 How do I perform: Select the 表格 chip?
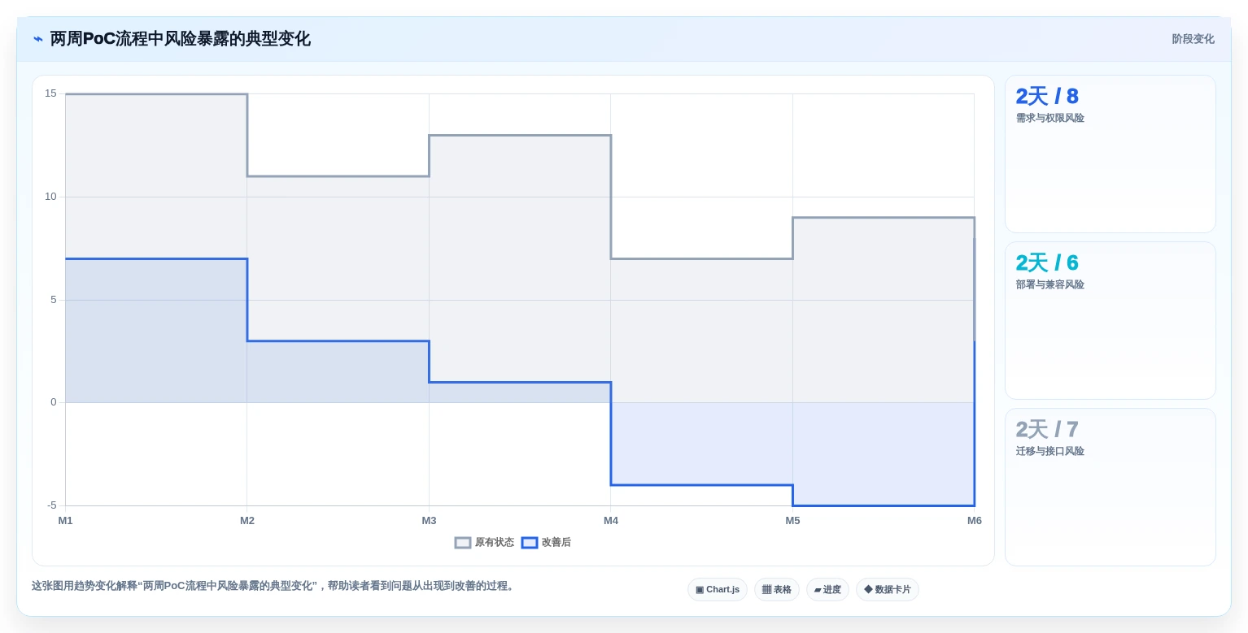777,590
